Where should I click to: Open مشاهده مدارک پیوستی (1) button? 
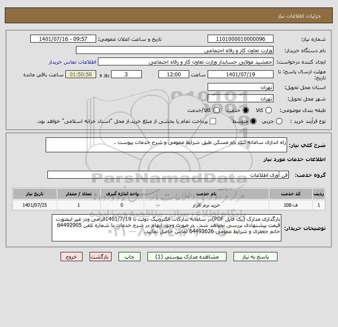(187, 257)
